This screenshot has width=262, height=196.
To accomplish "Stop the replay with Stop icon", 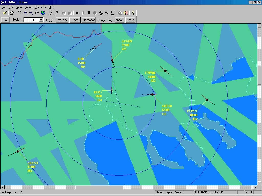I will click(89, 13).
